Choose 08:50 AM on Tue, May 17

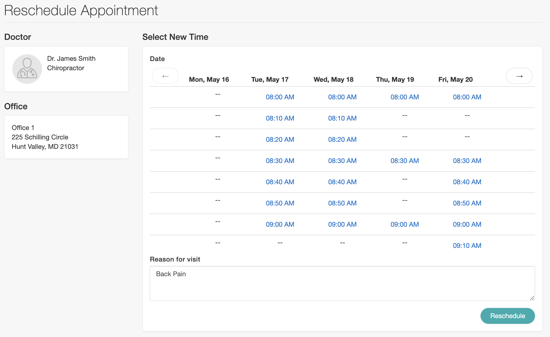pos(280,203)
